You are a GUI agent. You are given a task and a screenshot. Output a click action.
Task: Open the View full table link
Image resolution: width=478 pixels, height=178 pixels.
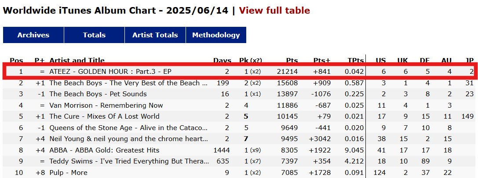(x=274, y=11)
